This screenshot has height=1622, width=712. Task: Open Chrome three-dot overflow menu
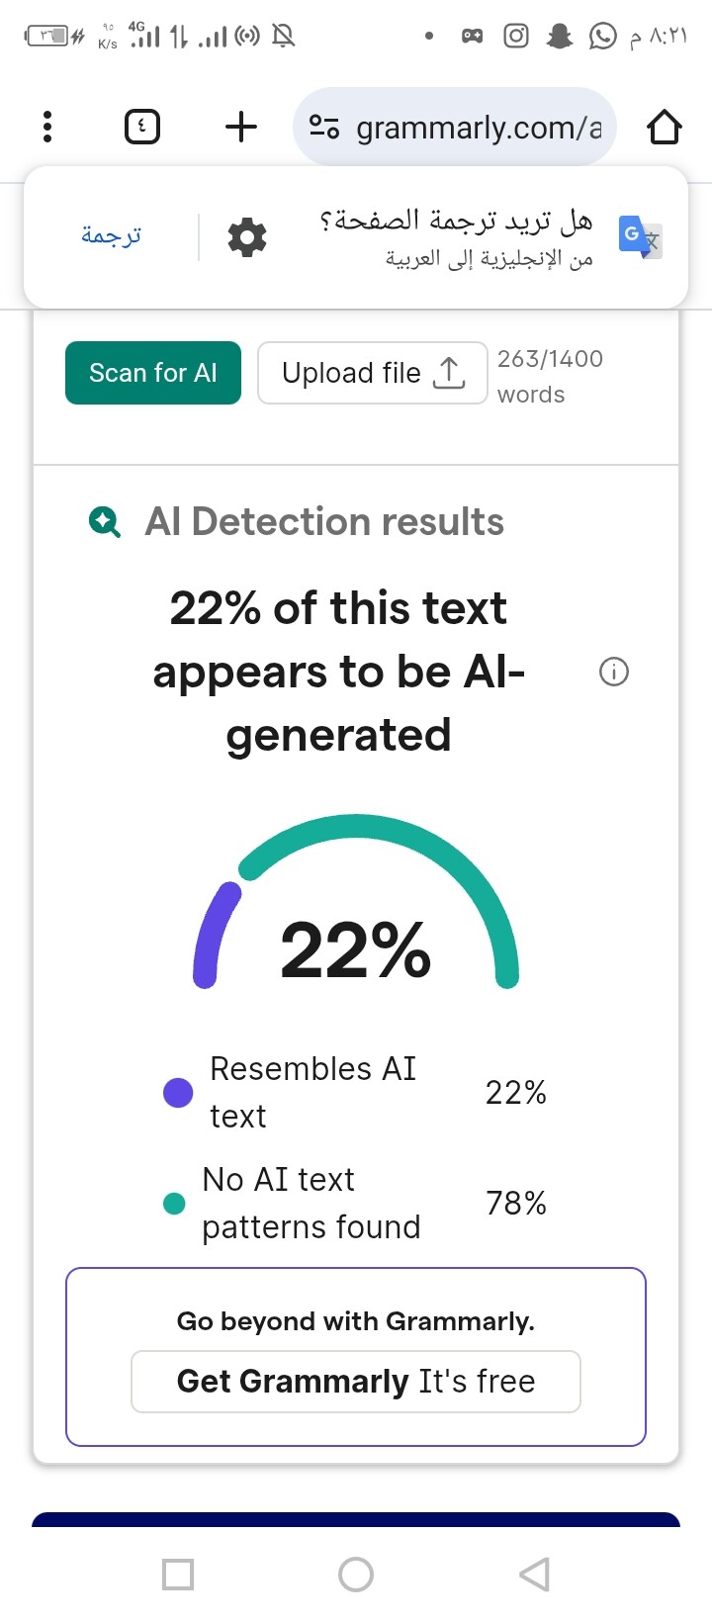point(47,127)
